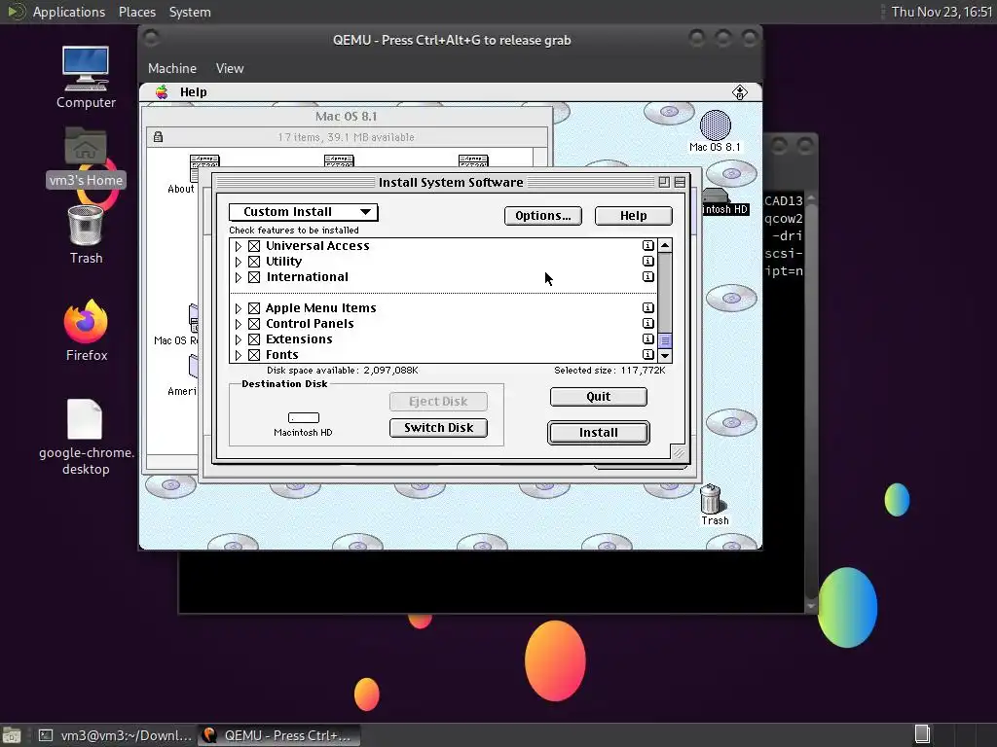Click the zoom box of Install System Software window

point(664,182)
